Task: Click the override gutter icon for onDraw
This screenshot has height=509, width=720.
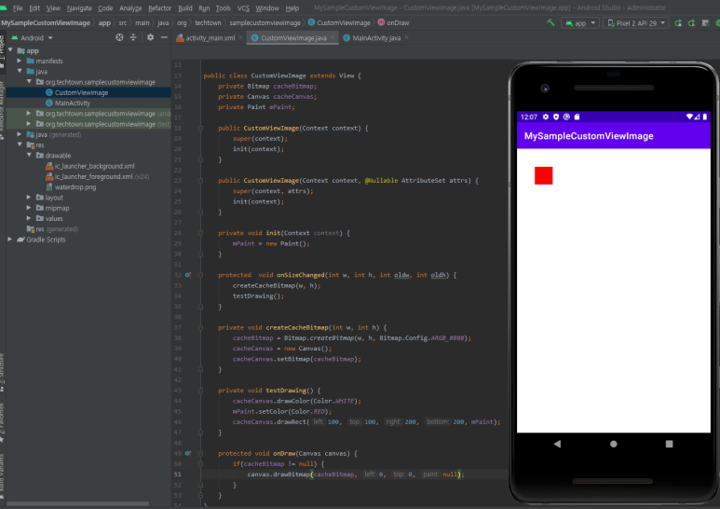Action: click(x=188, y=453)
